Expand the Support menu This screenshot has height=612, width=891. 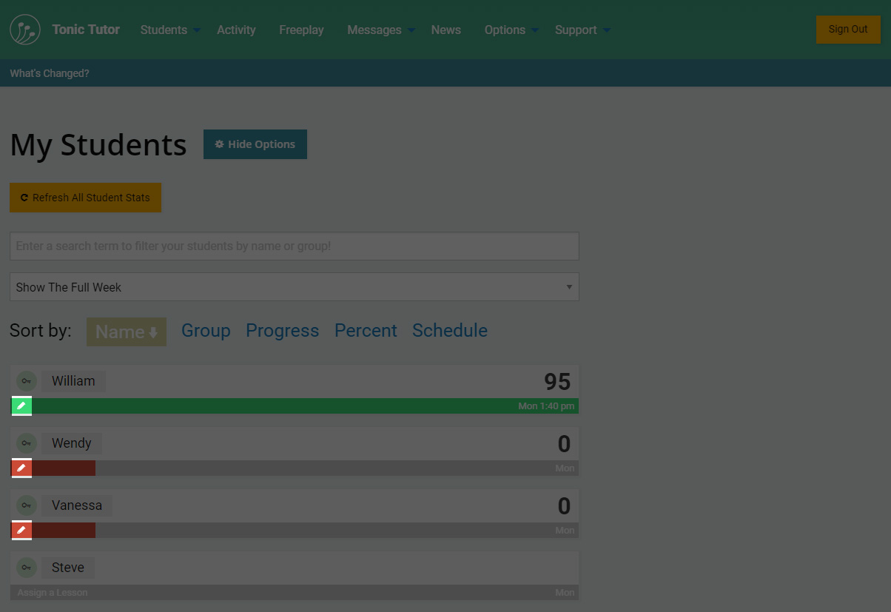click(x=582, y=30)
